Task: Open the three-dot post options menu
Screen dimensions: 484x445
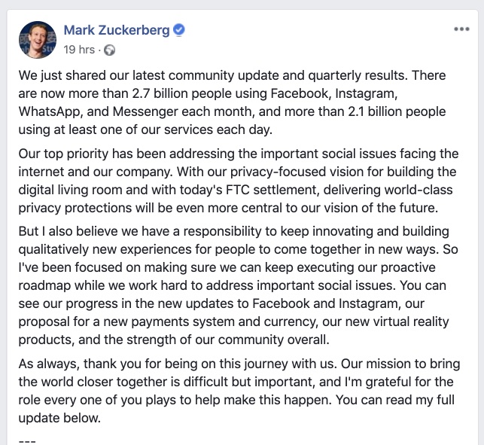Action: coord(461,29)
